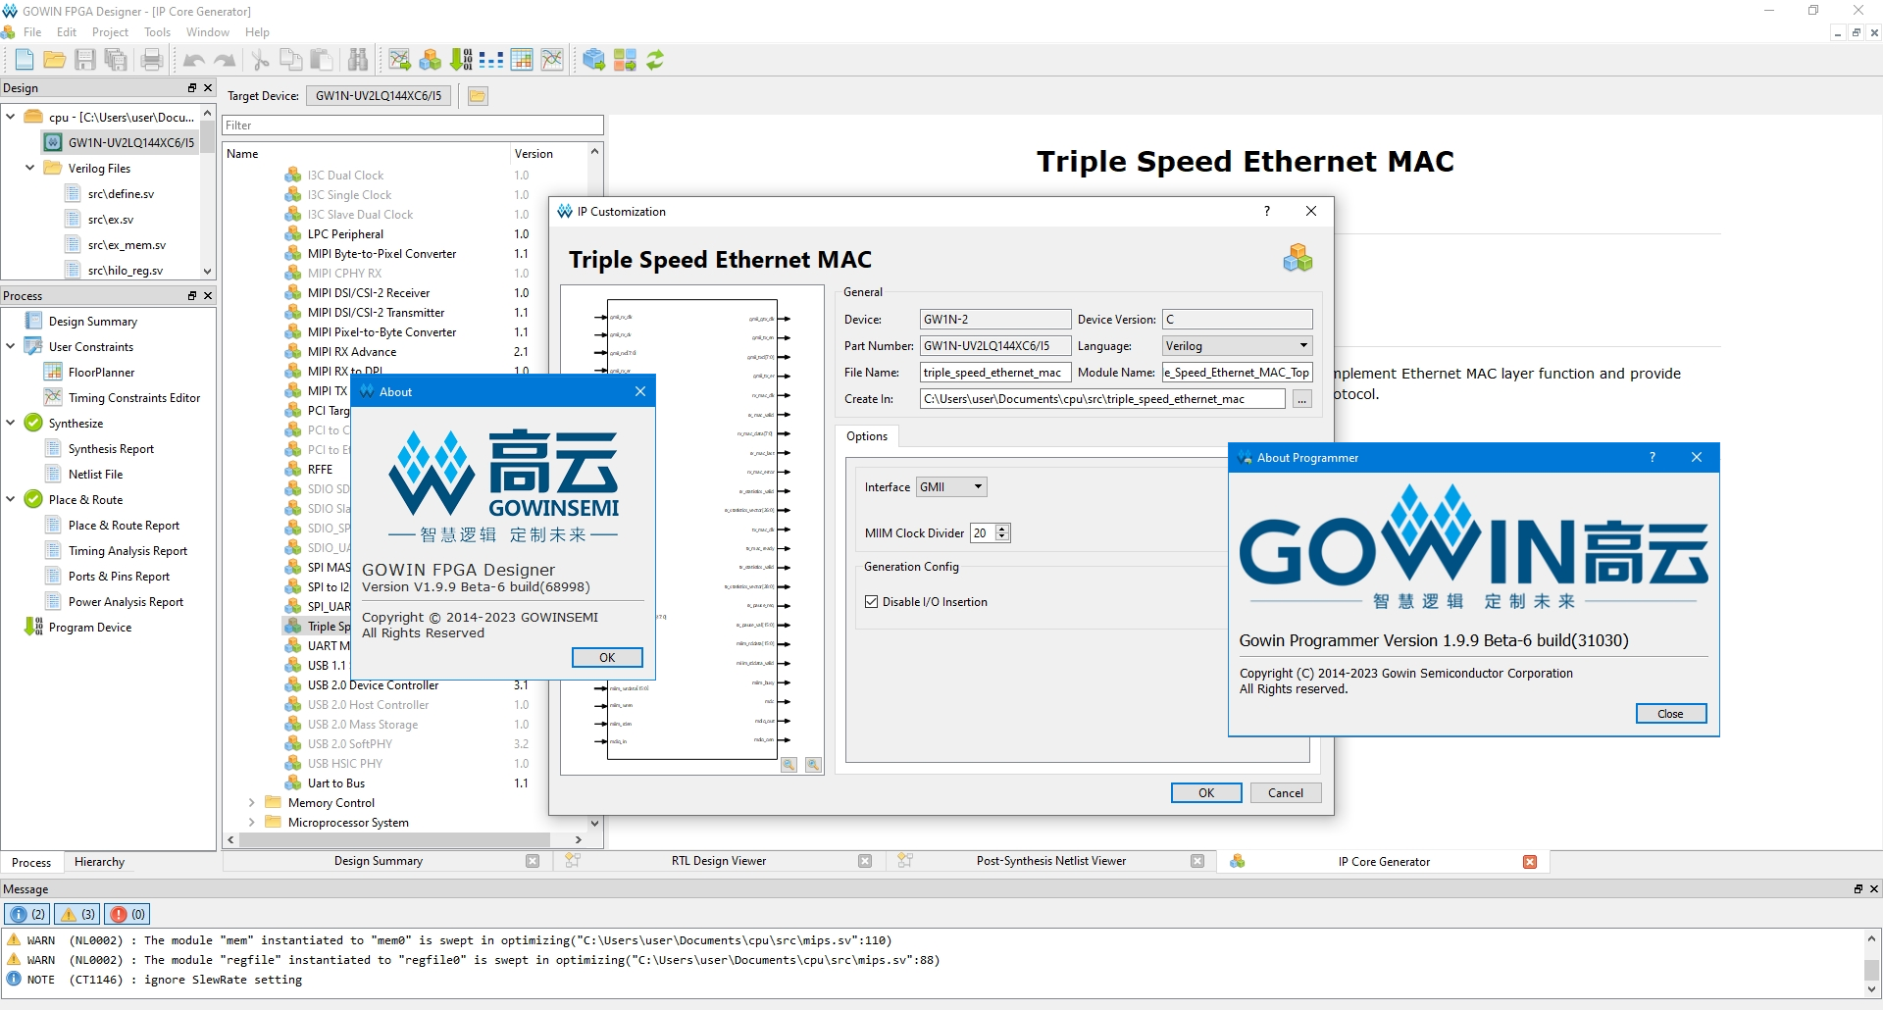Screen dimensions: 1883x1010
Task: Collapse the Verilog Files tree node
Action: pos(30,168)
